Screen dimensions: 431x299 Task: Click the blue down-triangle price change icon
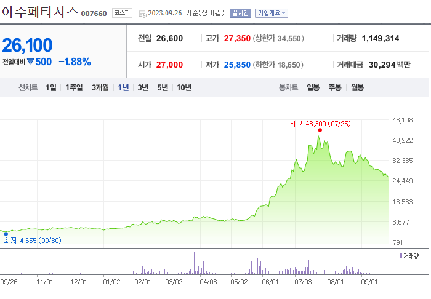(x=30, y=62)
